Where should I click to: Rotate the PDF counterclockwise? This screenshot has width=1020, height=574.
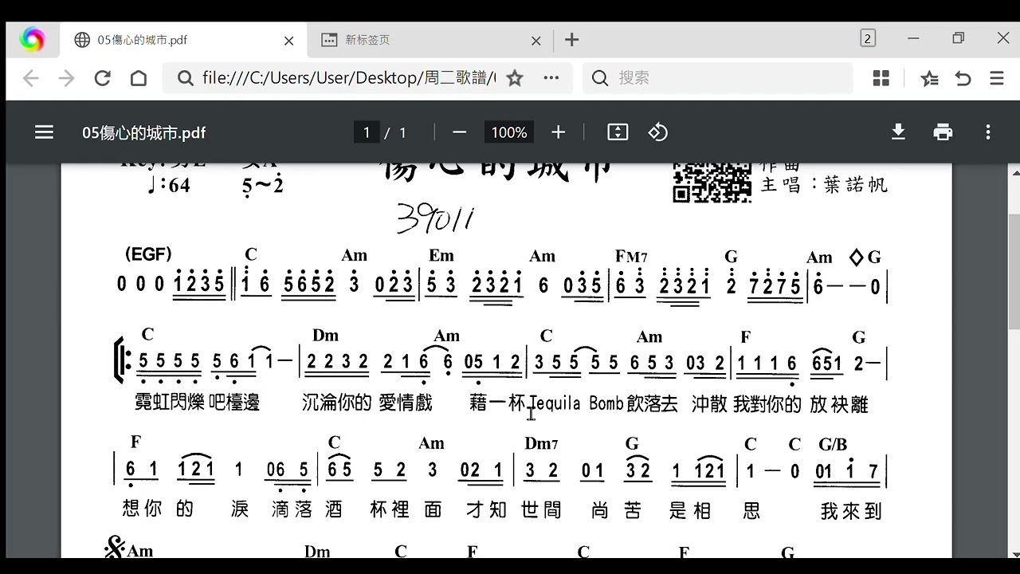point(658,132)
